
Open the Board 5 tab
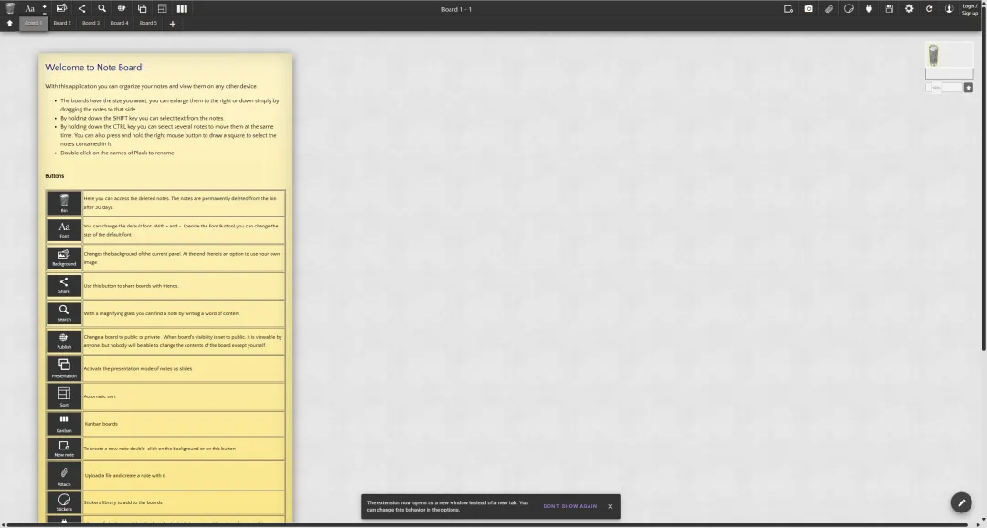[x=148, y=23]
